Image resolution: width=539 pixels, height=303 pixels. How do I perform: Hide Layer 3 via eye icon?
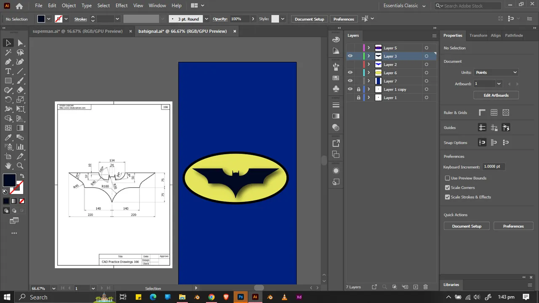pos(350,56)
